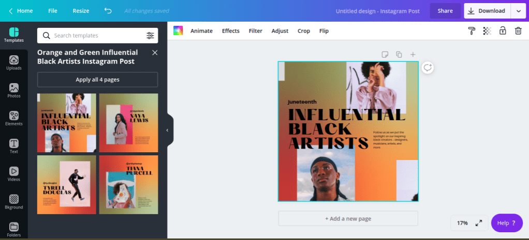Open the template search filter options
This screenshot has width=529, height=240.
click(150, 36)
